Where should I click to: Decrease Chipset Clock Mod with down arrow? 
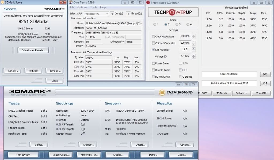194,44
